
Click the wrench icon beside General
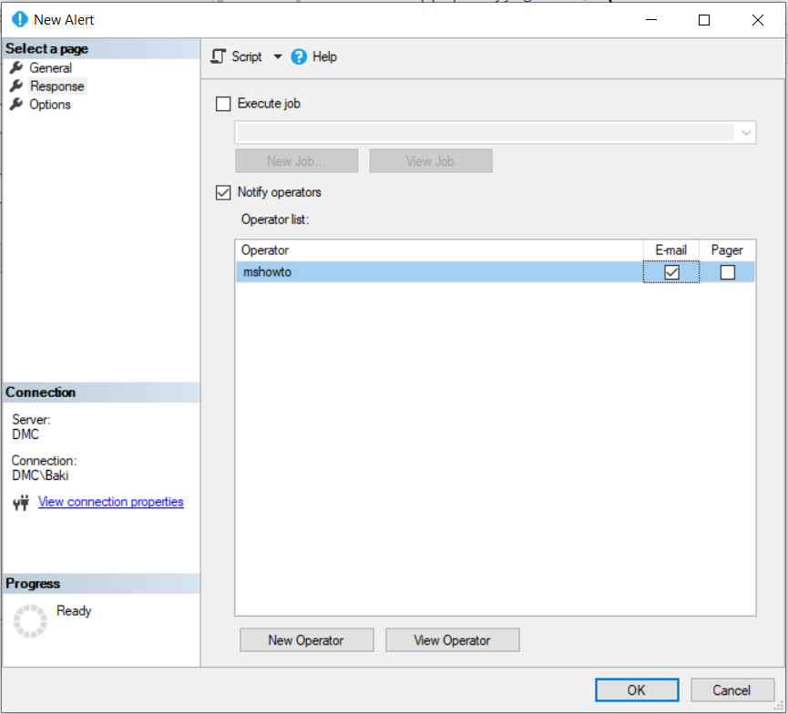pyautogui.click(x=15, y=68)
